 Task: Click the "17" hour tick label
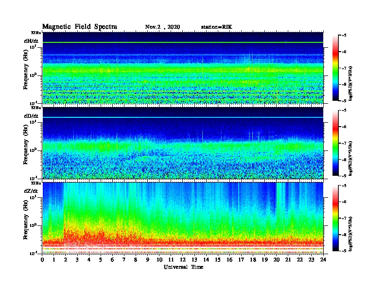click(x=241, y=260)
